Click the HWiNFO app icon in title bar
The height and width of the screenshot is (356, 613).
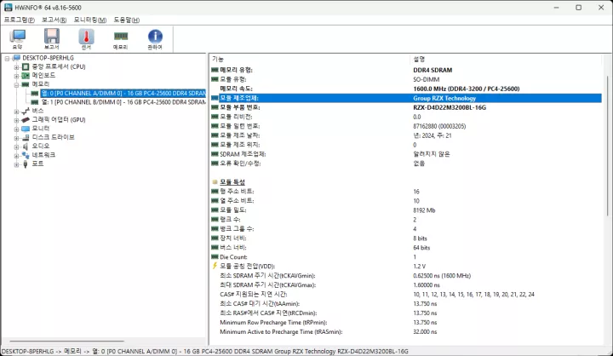pos(8,7)
